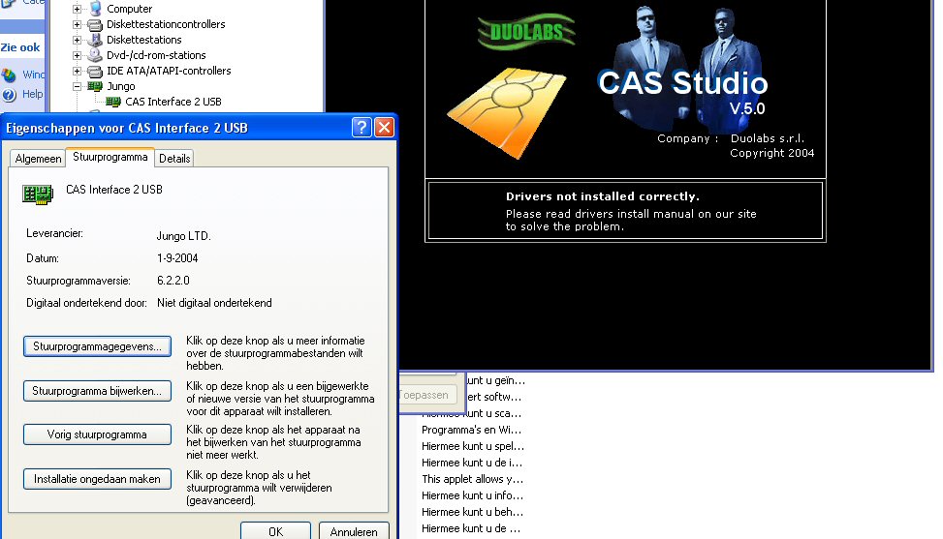Screen dimensions: 943x539
Task: Expand the IDE ATA/ATAPI-controllers node
Action: point(77,71)
